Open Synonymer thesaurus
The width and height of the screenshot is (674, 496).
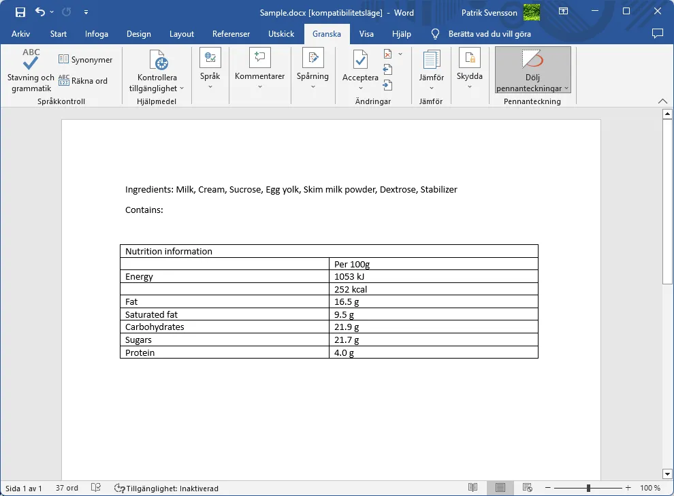click(x=86, y=59)
